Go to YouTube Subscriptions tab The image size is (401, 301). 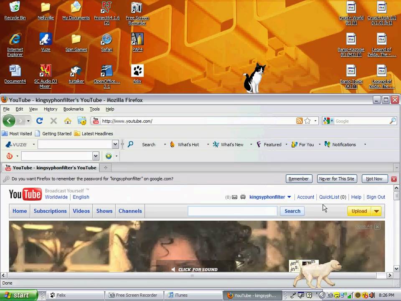tap(50, 211)
